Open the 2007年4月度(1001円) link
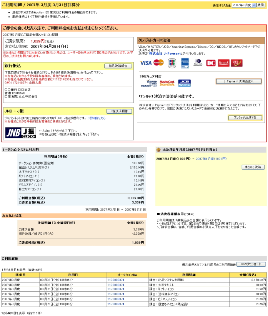The height and width of the screenshot is (316, 268). (211, 159)
